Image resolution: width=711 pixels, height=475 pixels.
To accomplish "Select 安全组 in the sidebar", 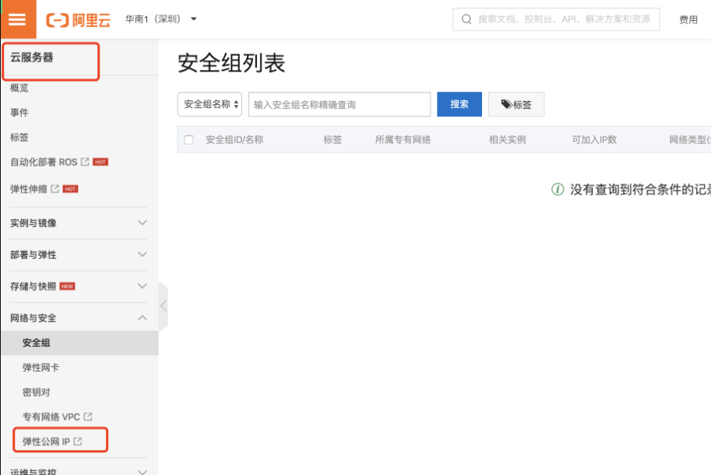I will (x=37, y=342).
